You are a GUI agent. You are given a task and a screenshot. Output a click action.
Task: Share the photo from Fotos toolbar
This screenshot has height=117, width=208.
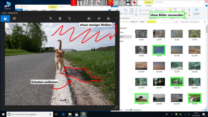pyautogui.click(x=99, y=18)
